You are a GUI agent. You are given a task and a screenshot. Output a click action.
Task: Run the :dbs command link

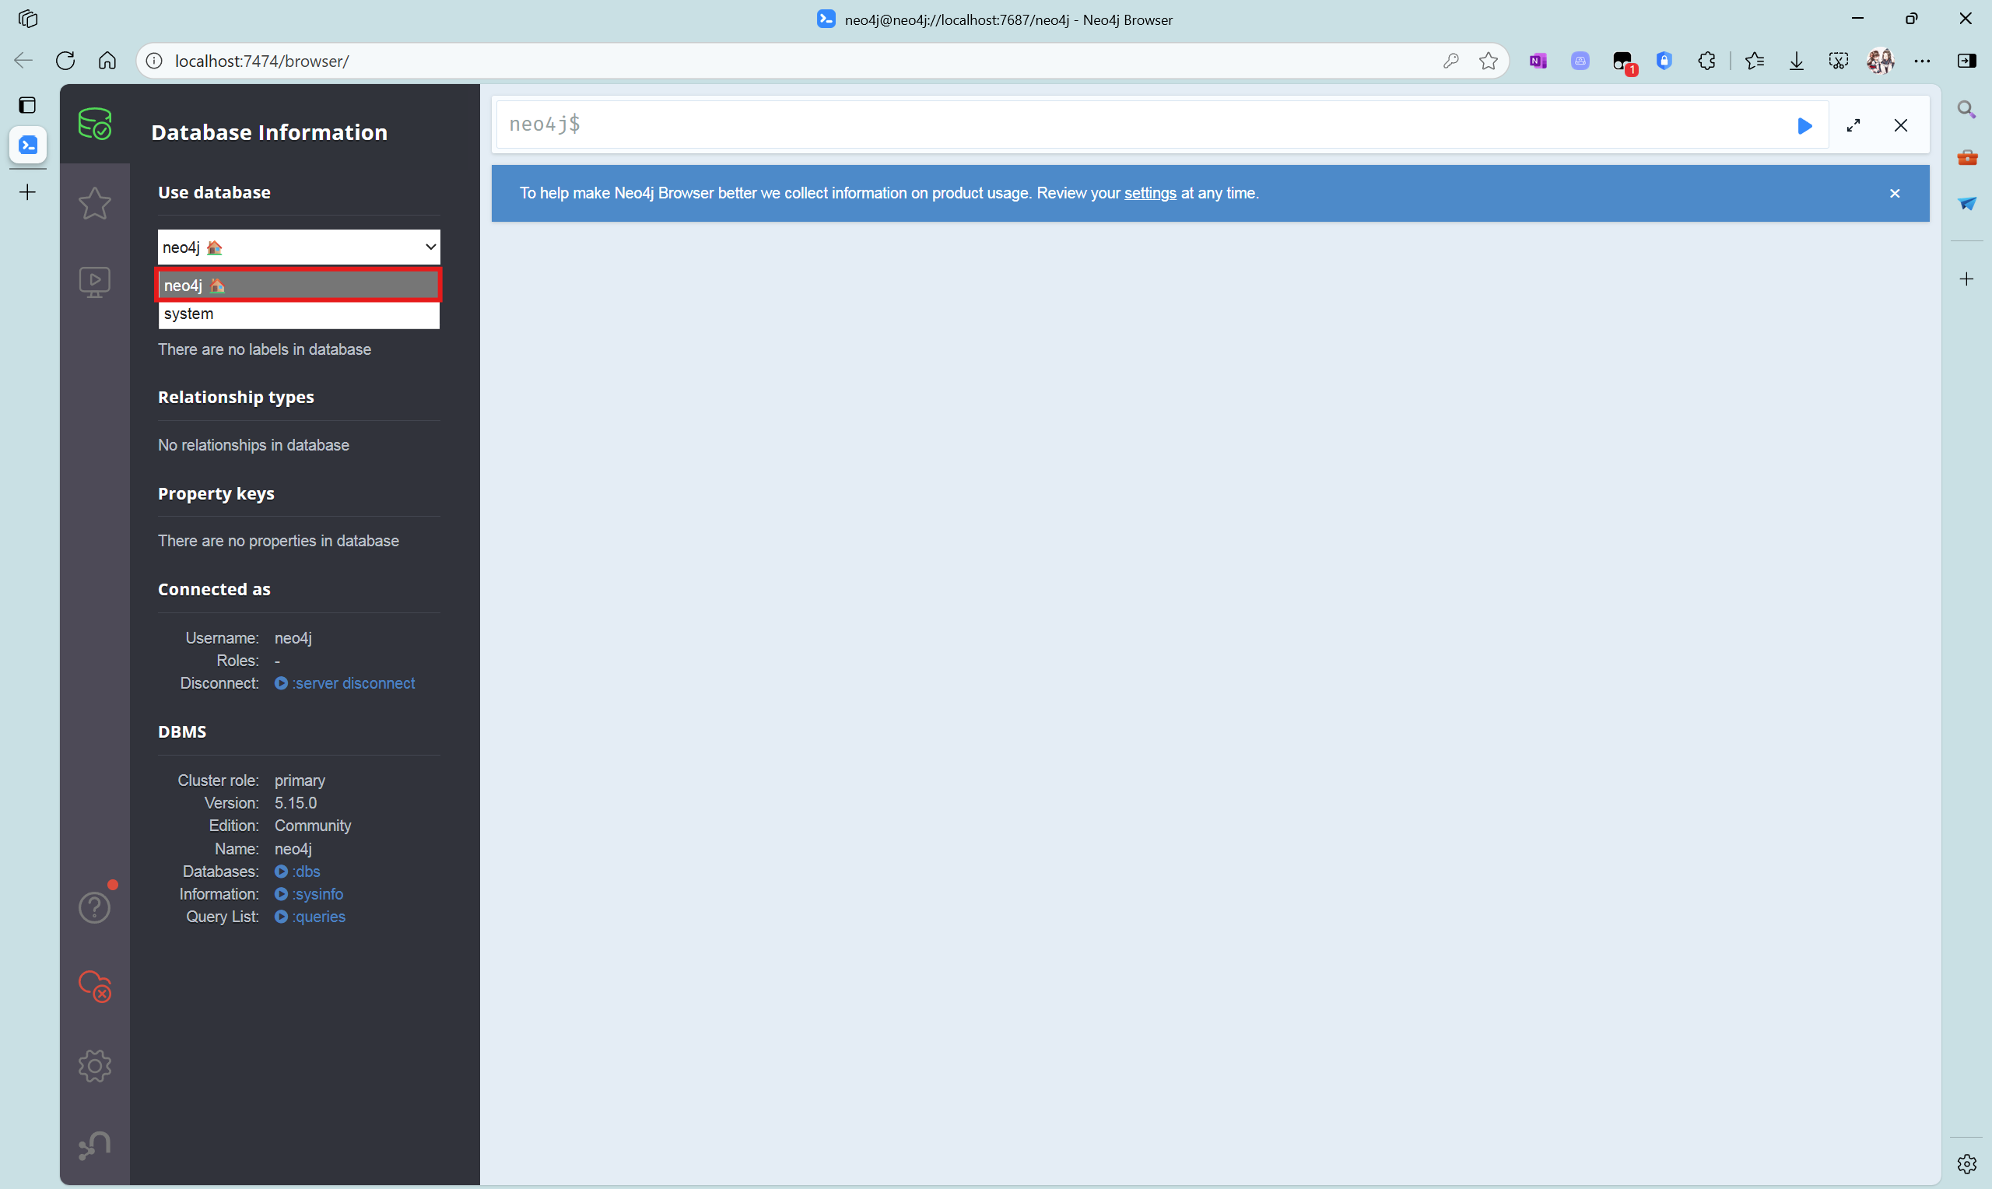[298, 872]
